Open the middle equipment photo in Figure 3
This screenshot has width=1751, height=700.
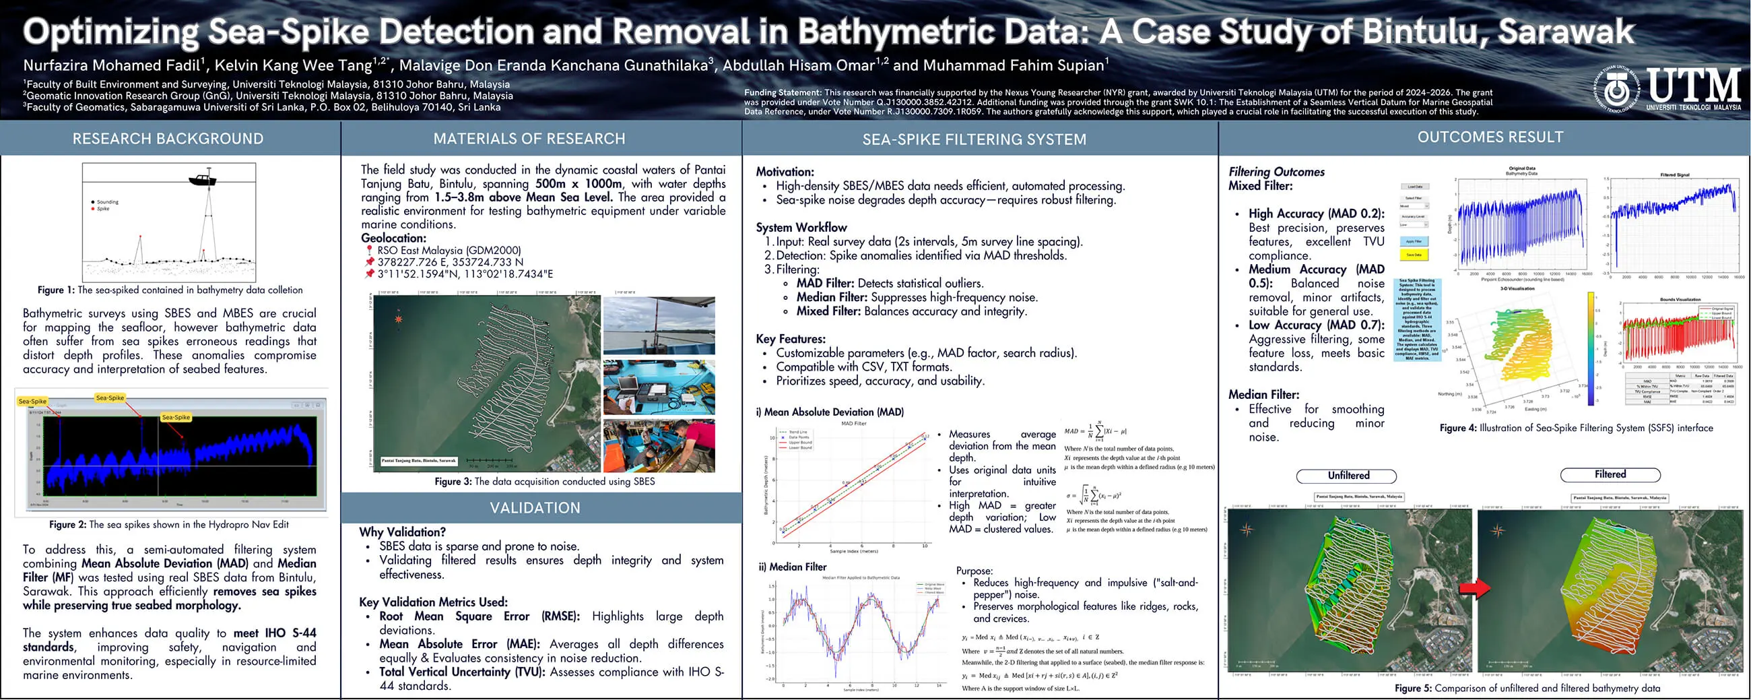coord(659,387)
